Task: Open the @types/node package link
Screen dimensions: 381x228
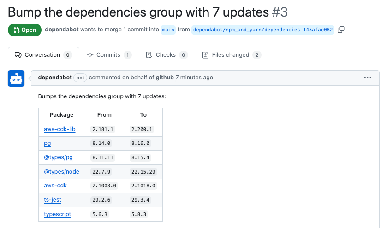Action: (61, 172)
